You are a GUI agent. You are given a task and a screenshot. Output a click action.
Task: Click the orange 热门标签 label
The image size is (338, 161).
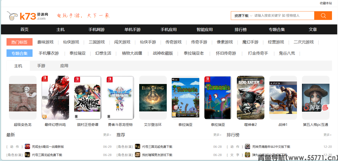pos(20,42)
